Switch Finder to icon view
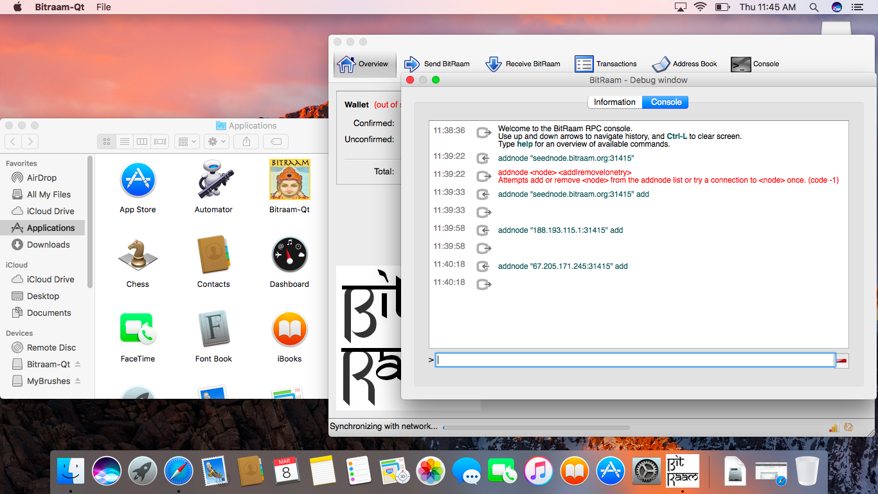 click(x=107, y=142)
